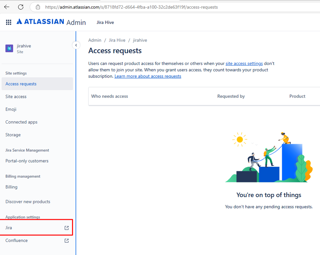Open Learn more about access requests

[x=148, y=76]
